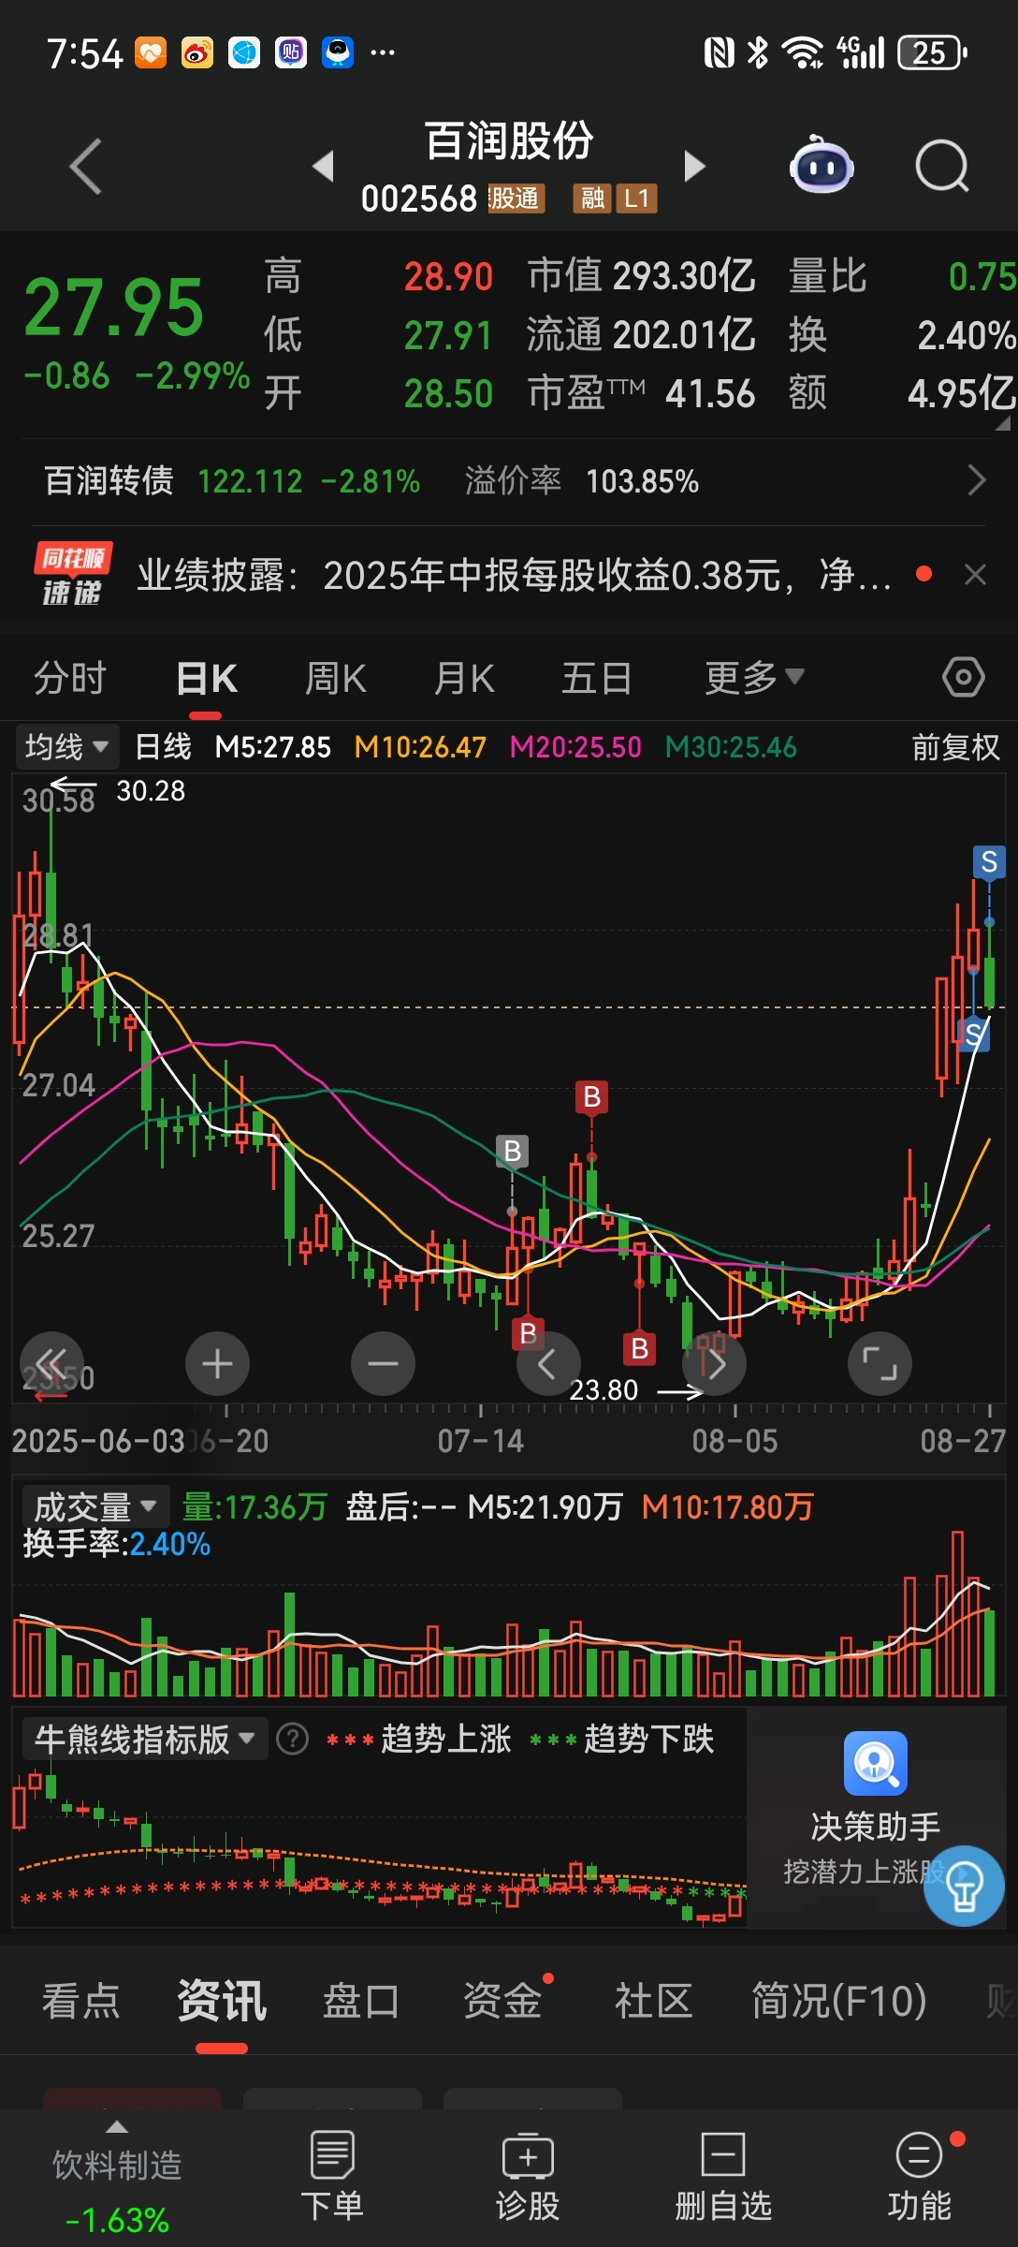Tap the M20:25.50 moving average value
The height and width of the screenshot is (2247, 1018).
pos(575,747)
